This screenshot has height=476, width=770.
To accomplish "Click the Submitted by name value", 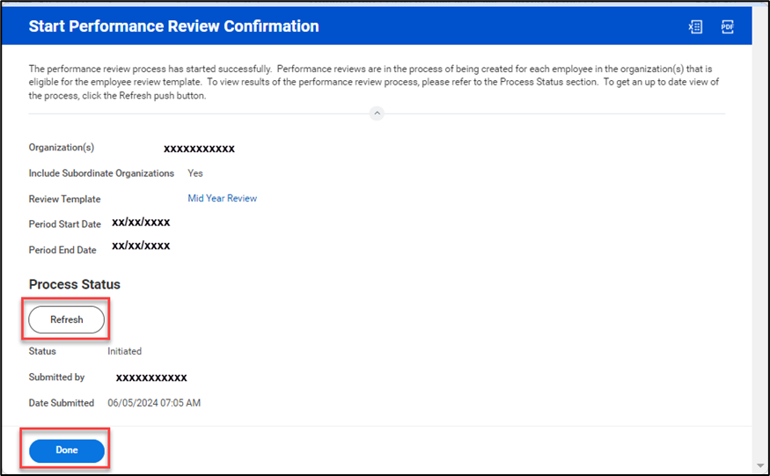I will pos(151,377).
